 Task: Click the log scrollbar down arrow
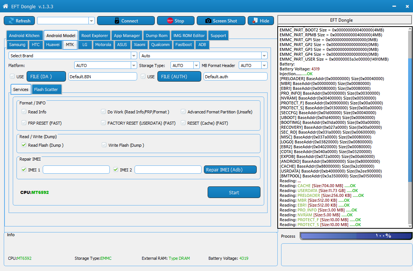tap(410, 226)
